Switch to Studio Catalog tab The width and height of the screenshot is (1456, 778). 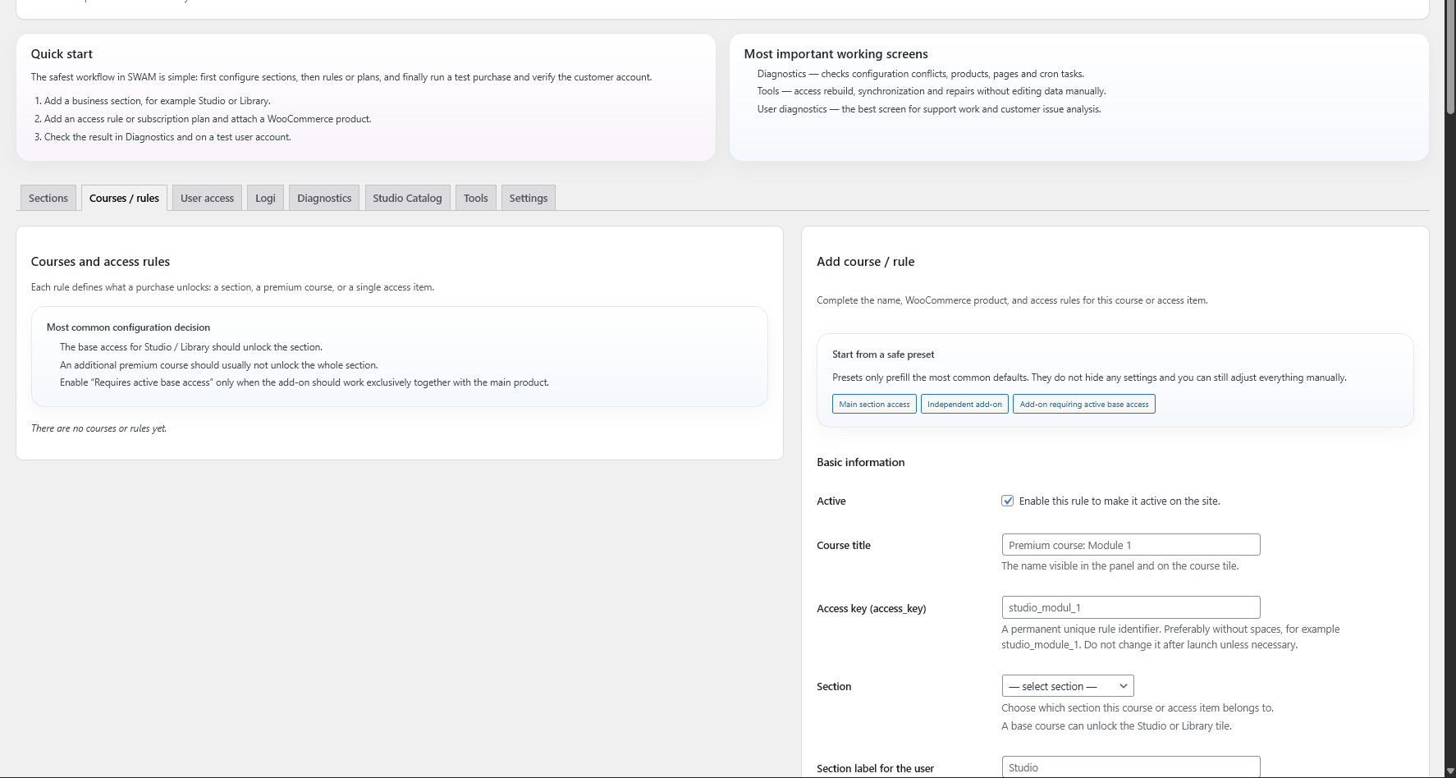(407, 198)
